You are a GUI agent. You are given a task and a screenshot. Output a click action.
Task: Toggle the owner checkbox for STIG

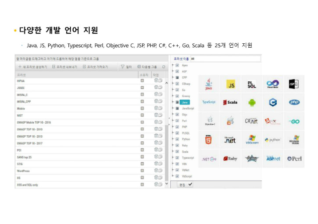(x=142, y=164)
